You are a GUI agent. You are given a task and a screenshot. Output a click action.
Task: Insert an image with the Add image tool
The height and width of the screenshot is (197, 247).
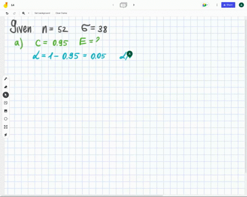(x=6, y=111)
